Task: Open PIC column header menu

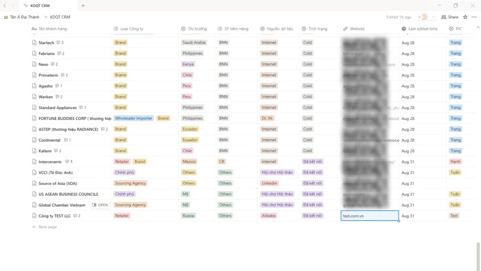Action: point(455,29)
